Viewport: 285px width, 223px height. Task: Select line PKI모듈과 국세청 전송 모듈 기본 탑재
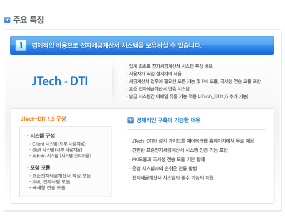pyautogui.click(x=167, y=160)
